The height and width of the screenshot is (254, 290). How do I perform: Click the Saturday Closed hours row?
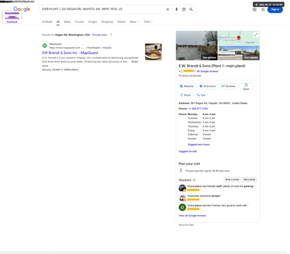coord(199,135)
